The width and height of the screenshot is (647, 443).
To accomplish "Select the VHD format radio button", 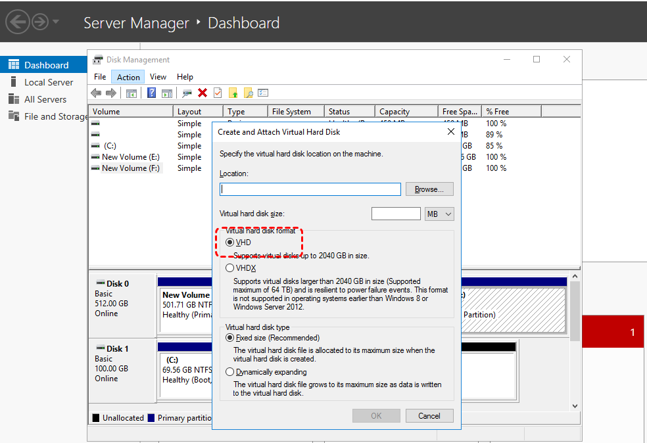I will click(229, 242).
